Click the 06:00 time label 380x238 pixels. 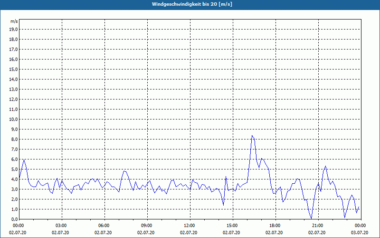point(103,226)
